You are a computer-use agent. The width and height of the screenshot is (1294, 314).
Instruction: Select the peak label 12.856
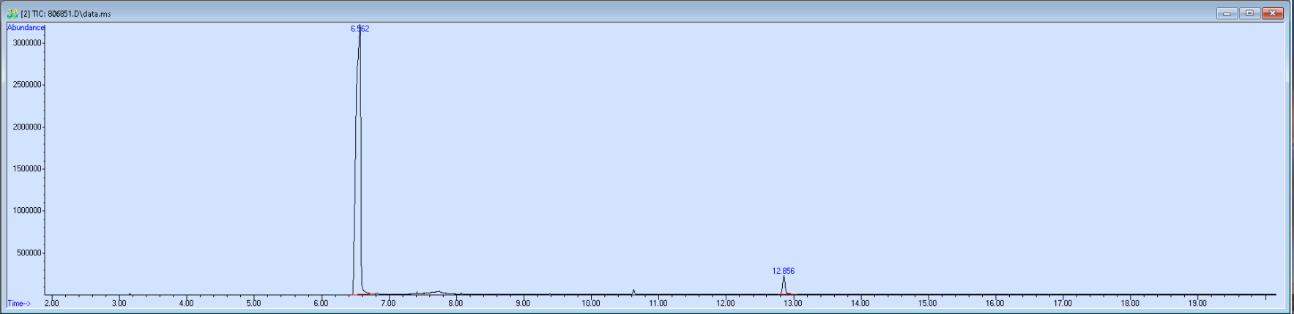click(x=783, y=271)
